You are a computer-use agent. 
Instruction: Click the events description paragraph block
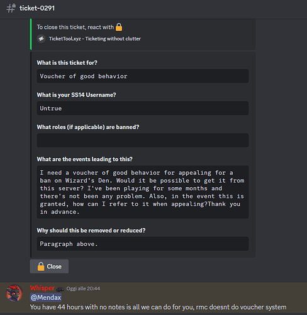[x=143, y=192]
